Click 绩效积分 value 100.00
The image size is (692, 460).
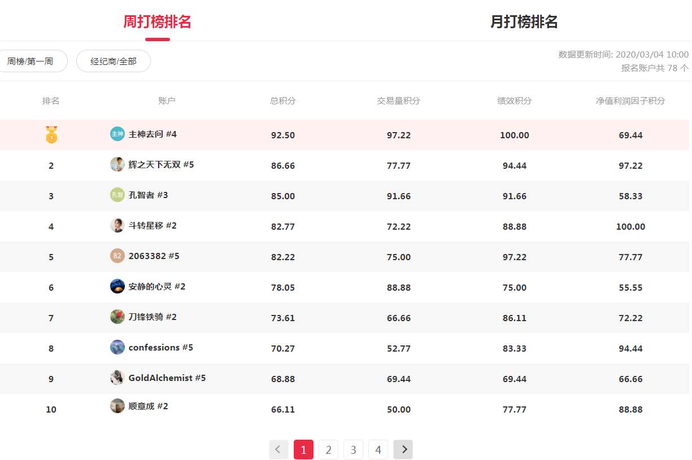tap(515, 135)
